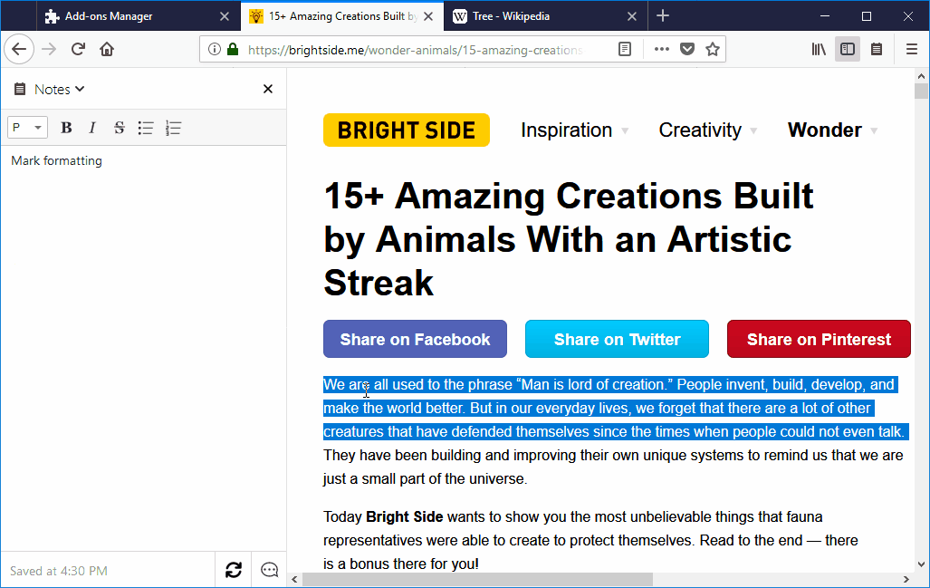Image resolution: width=930 pixels, height=588 pixels.
Task: Toggle Reader View for the article
Action: 624,49
